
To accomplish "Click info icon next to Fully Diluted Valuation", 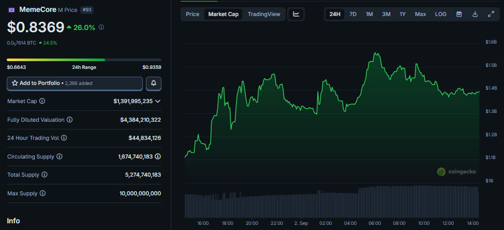I will [x=70, y=120].
